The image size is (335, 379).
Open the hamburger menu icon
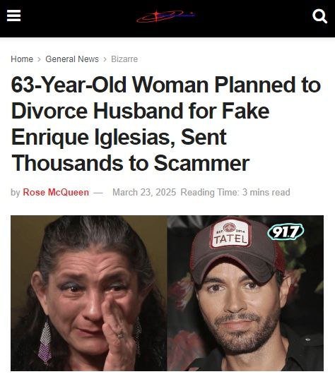click(14, 16)
